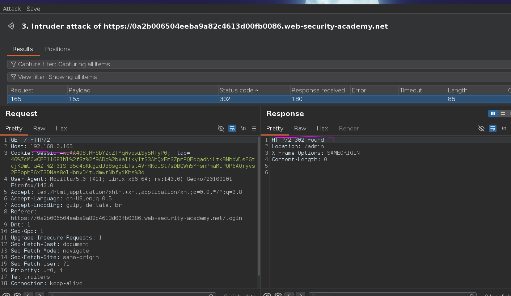Click the Response panel heading

tap(285, 113)
